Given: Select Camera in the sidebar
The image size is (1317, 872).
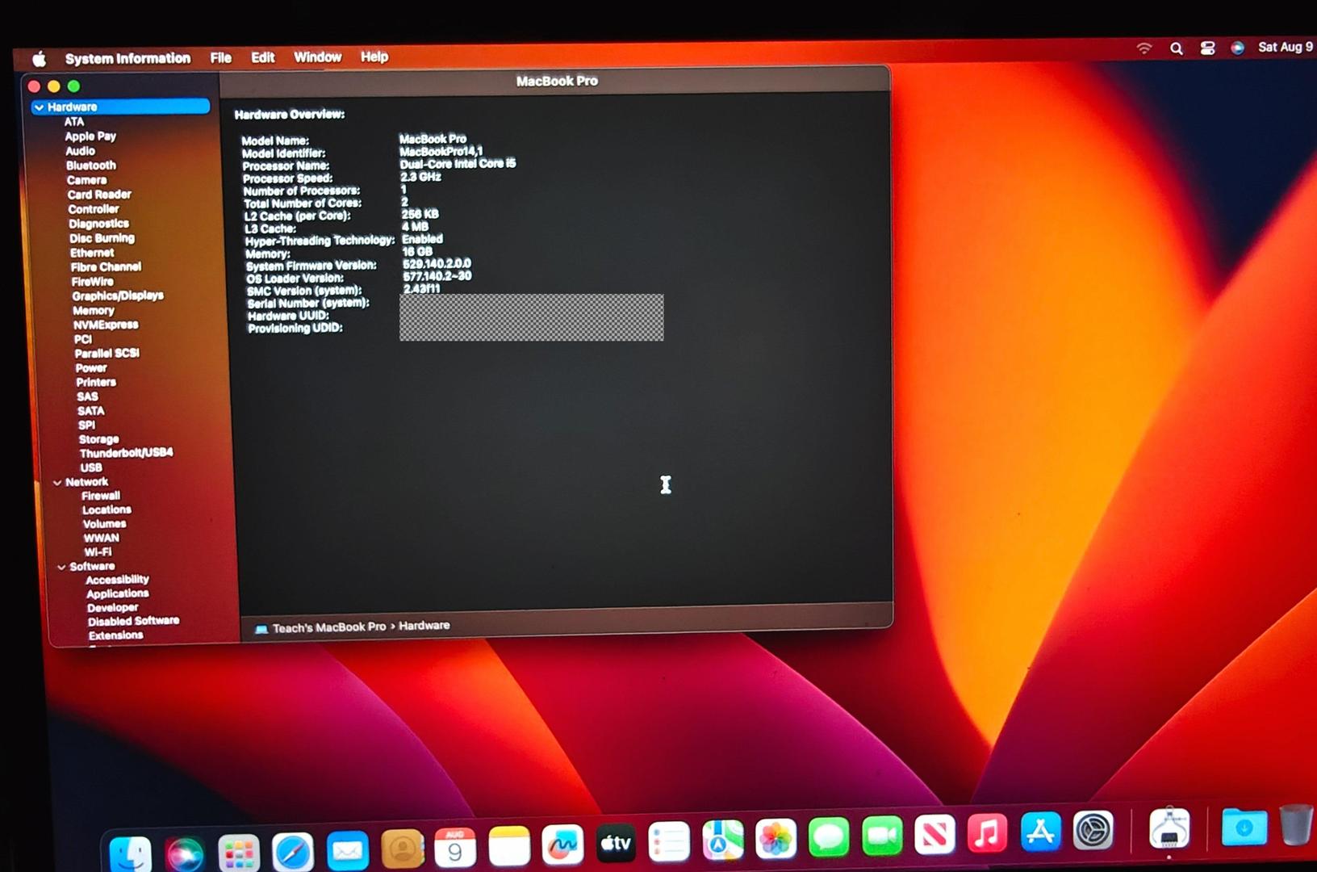Looking at the screenshot, I should [86, 180].
